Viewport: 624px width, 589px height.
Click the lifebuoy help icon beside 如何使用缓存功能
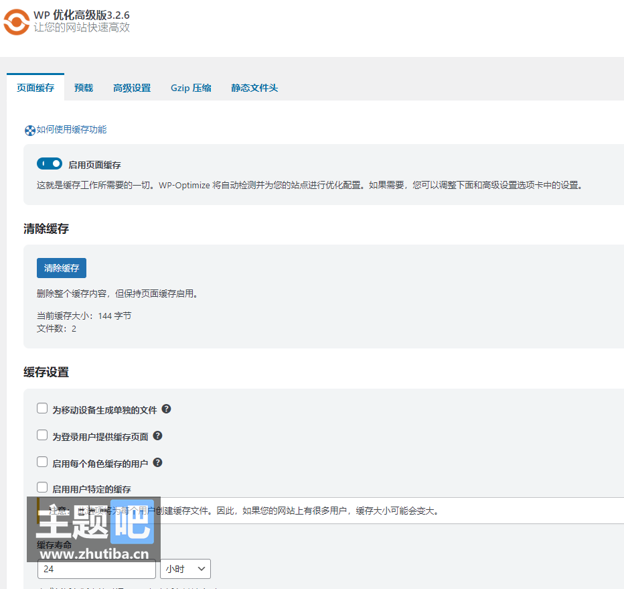click(29, 131)
